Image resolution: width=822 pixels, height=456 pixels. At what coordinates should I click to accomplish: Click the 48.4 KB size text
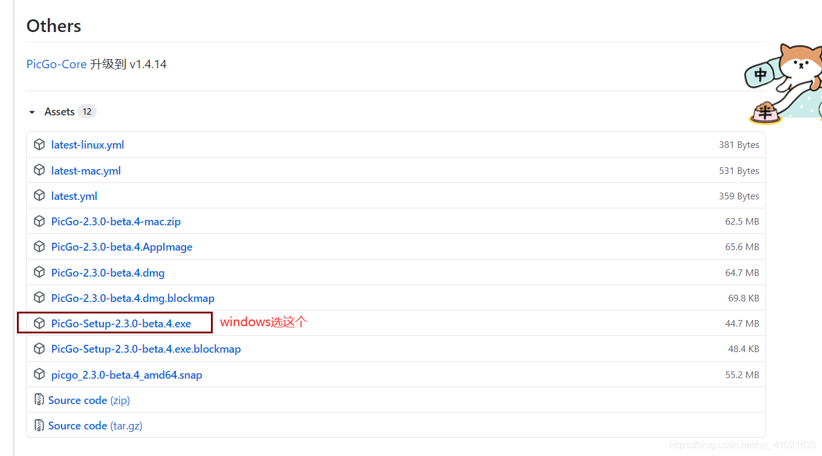click(x=743, y=349)
